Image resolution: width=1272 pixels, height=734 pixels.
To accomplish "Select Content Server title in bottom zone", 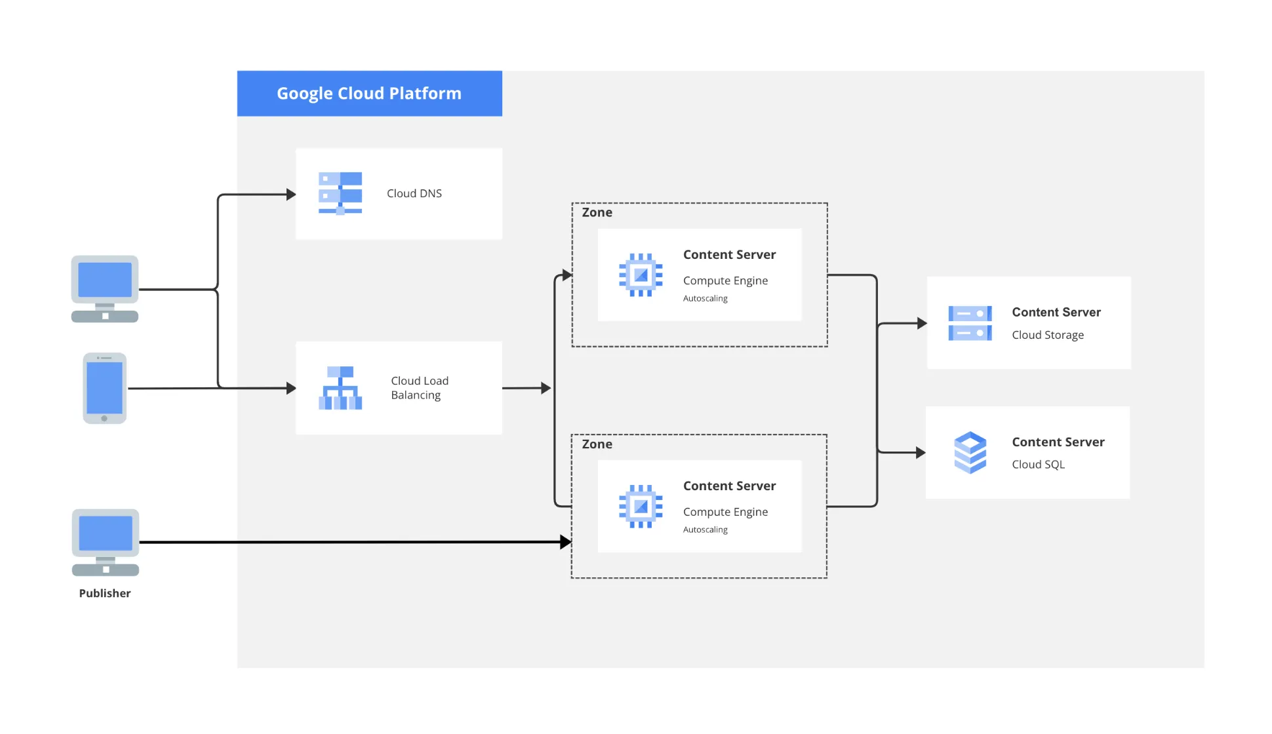I will pyautogui.click(x=729, y=486).
